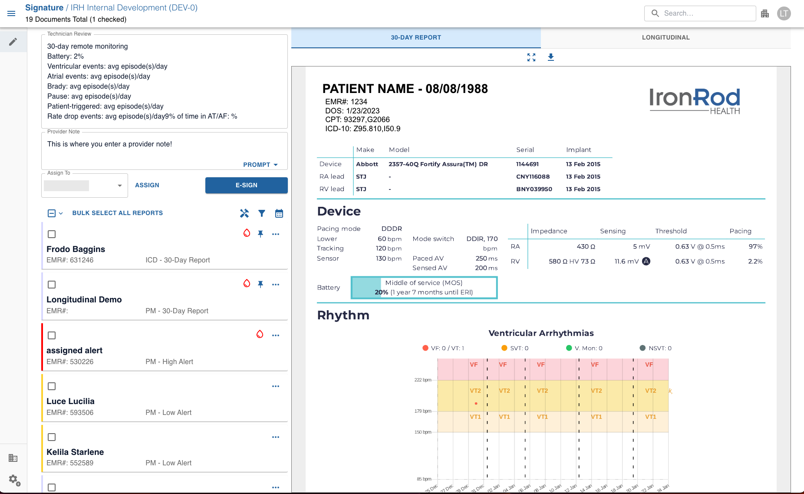Image resolution: width=804 pixels, height=494 pixels.
Task: Expand report to fullscreen view
Action: coord(531,57)
